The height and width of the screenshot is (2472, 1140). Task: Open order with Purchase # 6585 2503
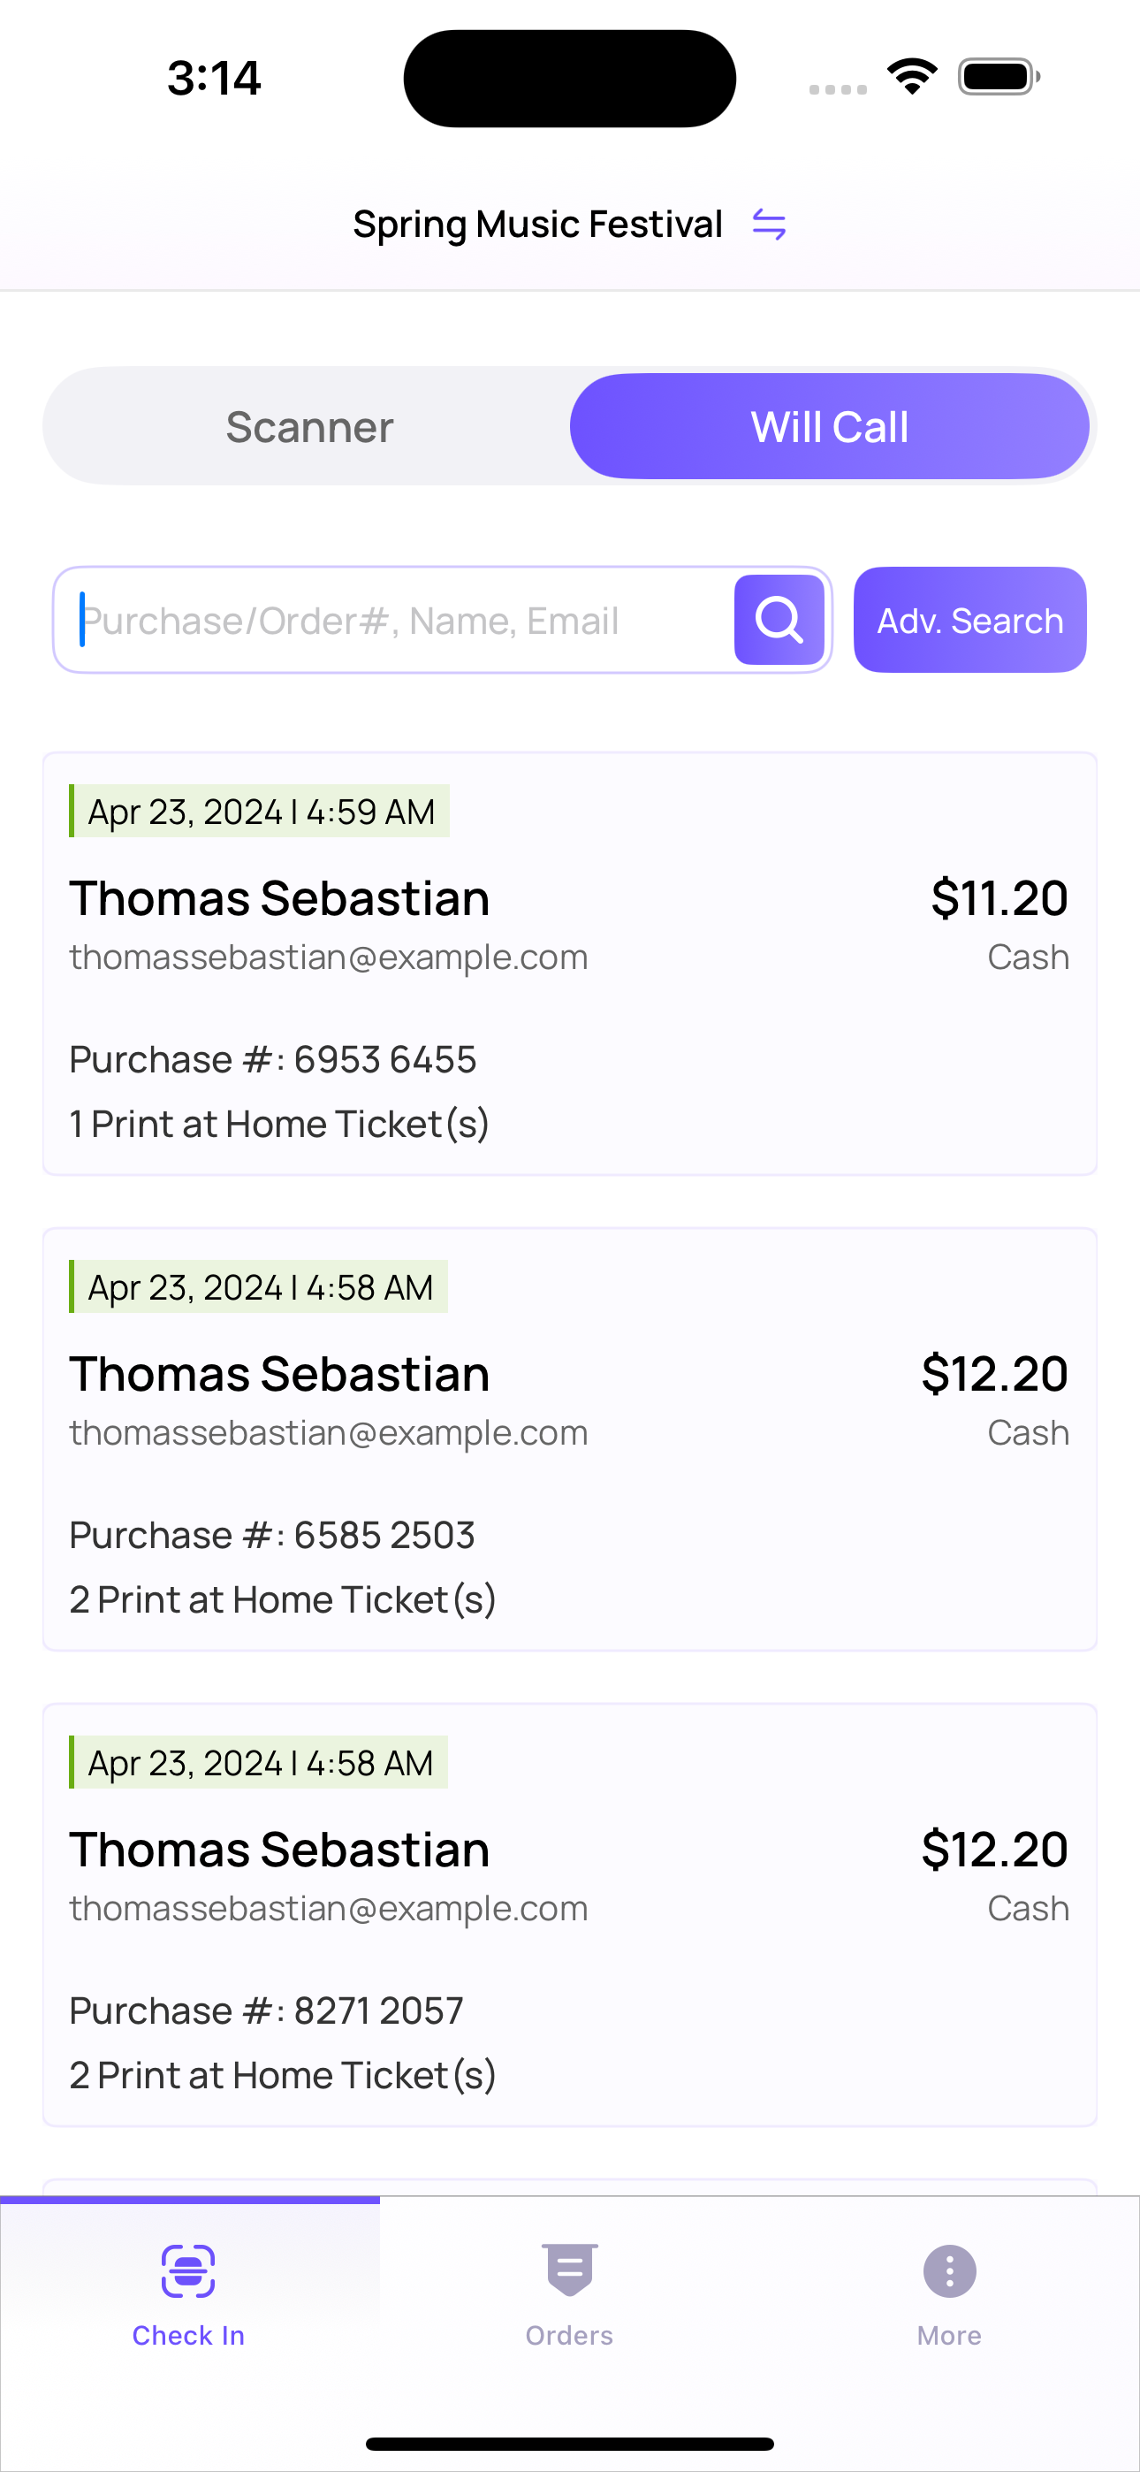click(570, 1439)
